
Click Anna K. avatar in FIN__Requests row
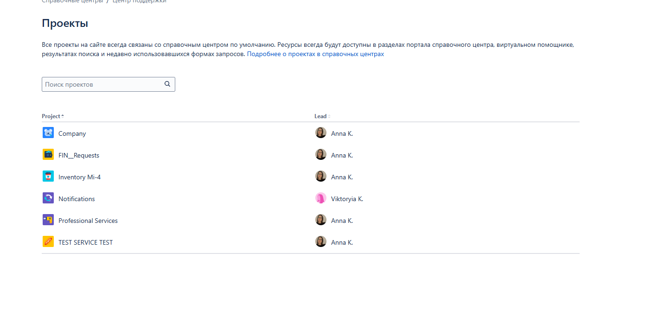click(x=321, y=155)
